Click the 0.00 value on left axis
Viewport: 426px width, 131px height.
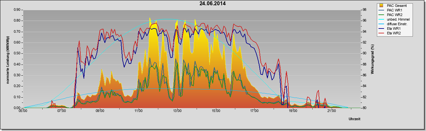17,108
